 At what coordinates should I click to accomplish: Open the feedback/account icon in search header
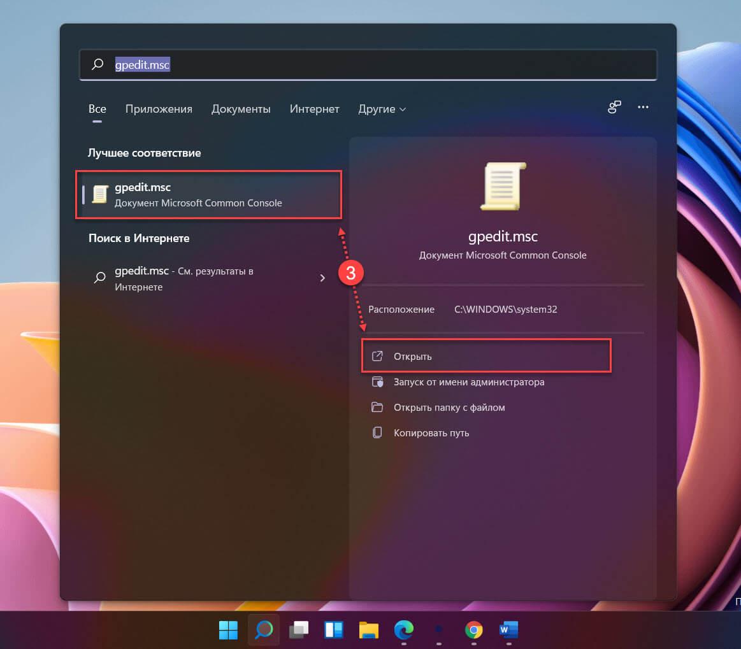tap(614, 107)
